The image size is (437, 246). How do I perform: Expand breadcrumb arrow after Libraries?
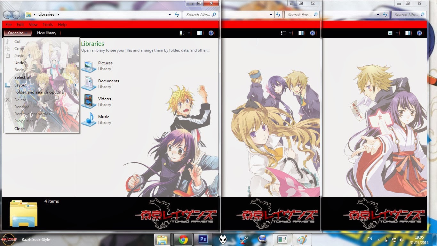59,14
